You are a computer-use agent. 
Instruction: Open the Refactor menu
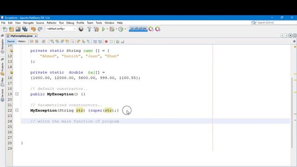pos(52,23)
